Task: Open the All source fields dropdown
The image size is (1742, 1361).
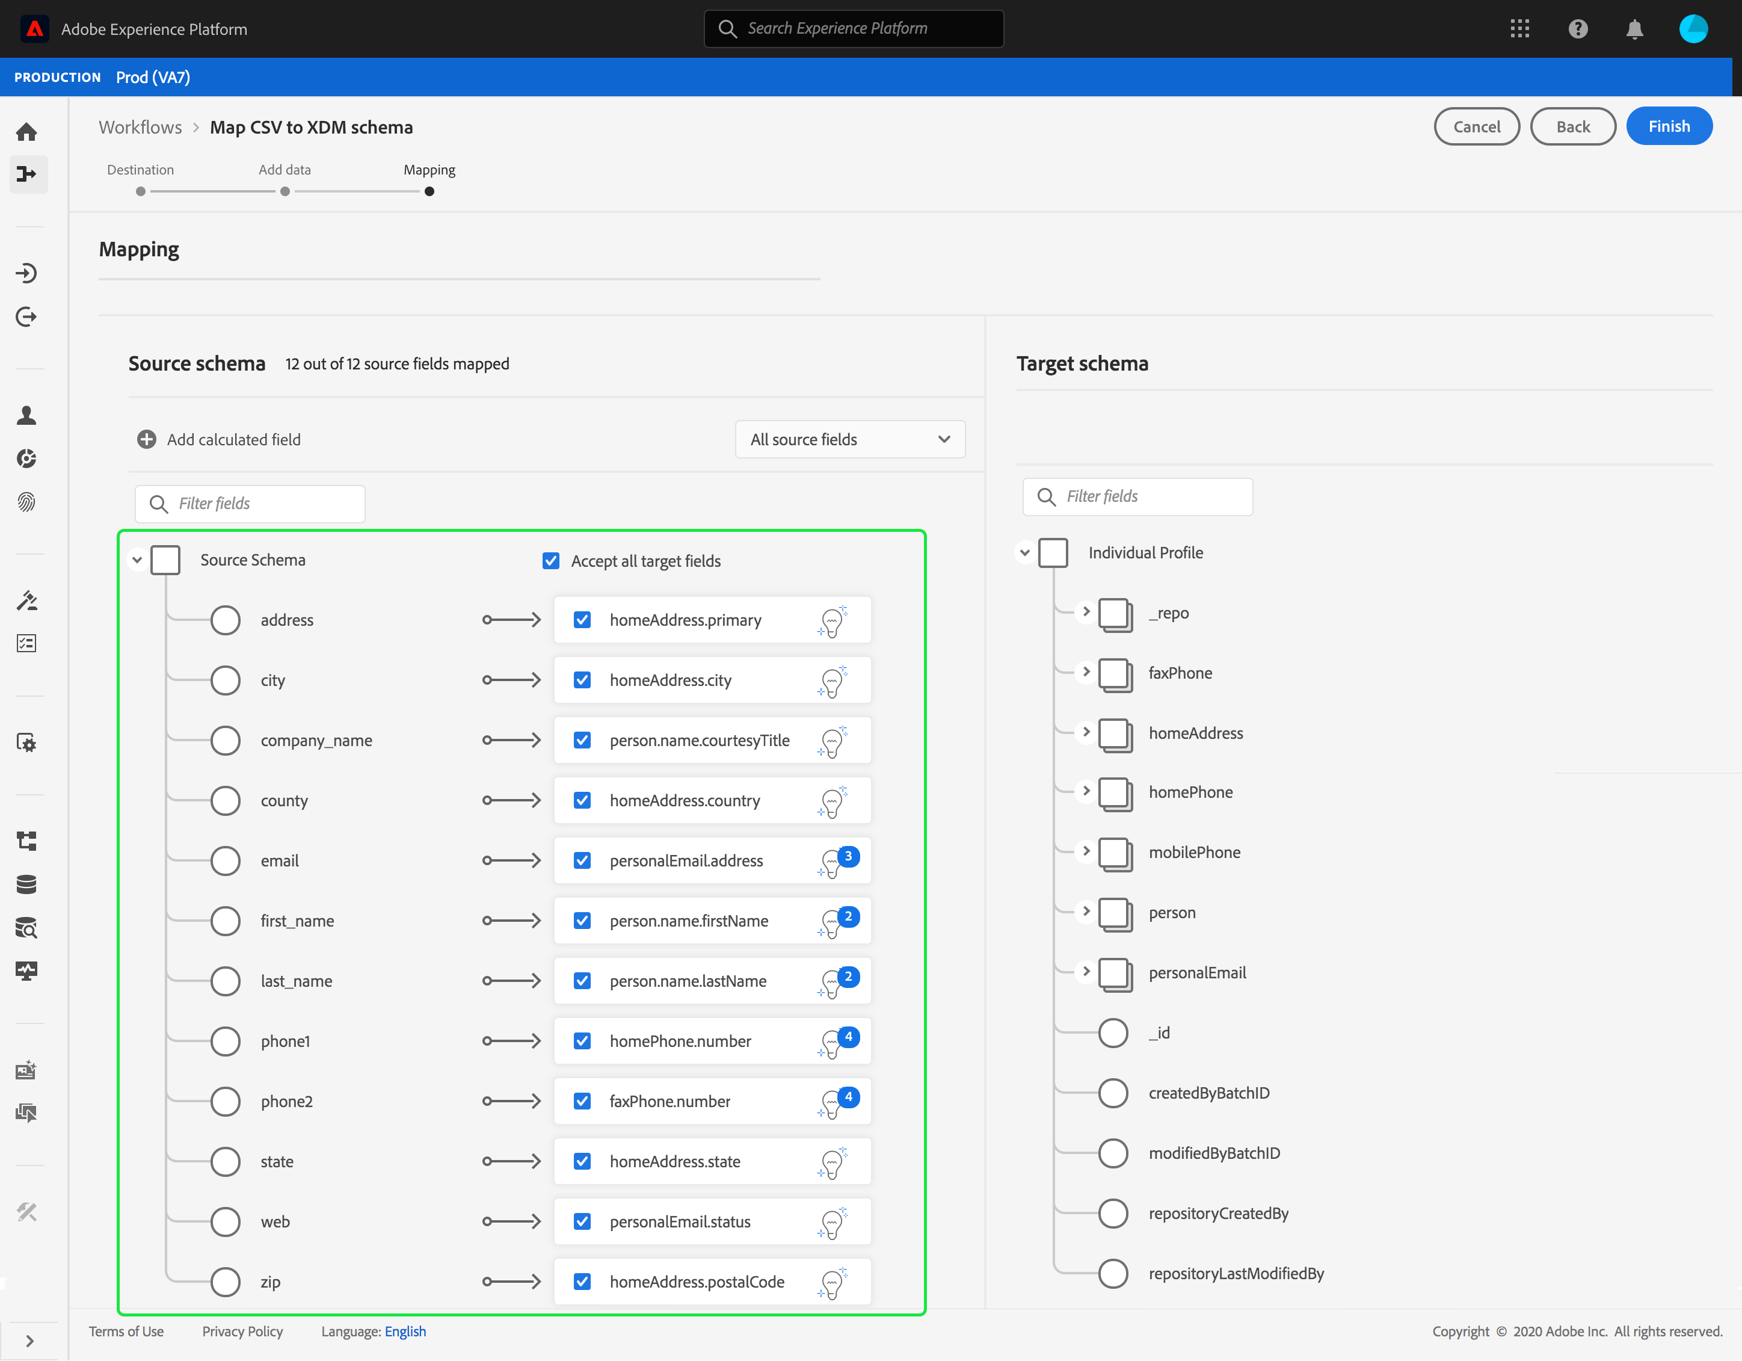Action: click(849, 440)
